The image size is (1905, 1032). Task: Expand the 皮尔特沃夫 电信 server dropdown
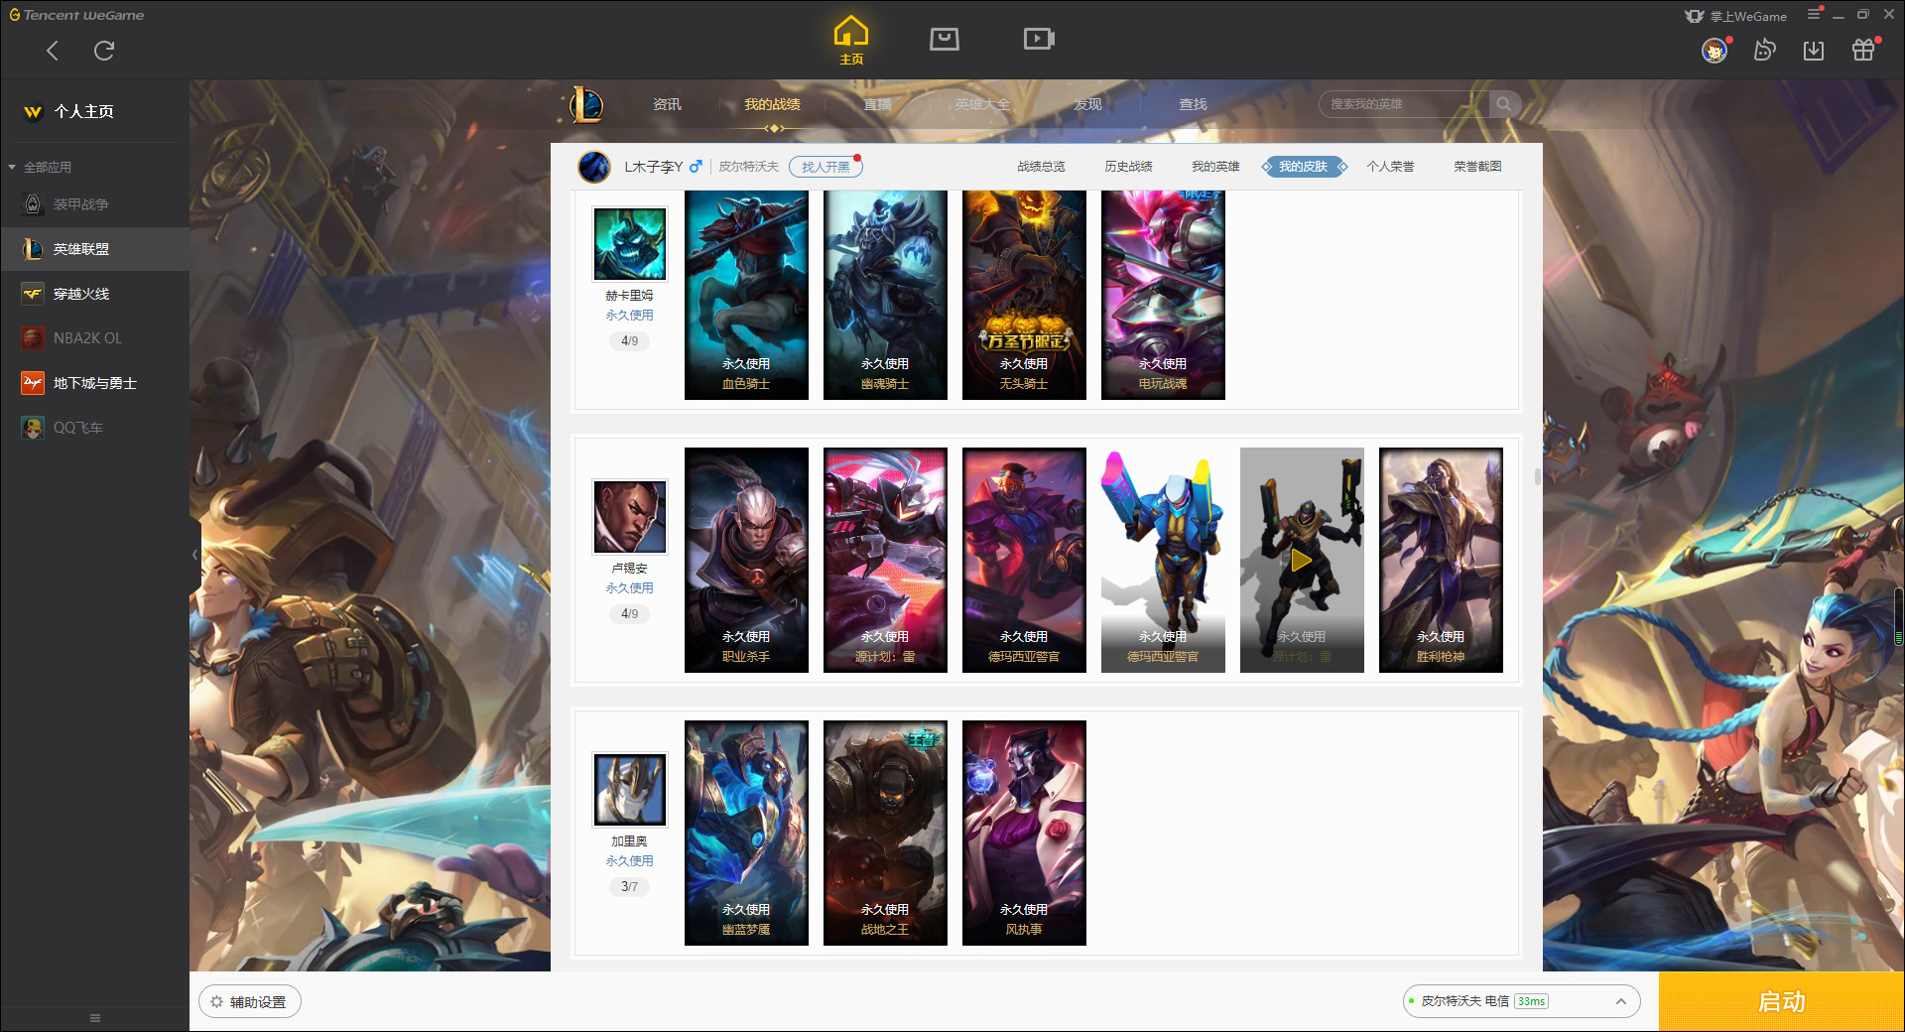coord(1521,1001)
